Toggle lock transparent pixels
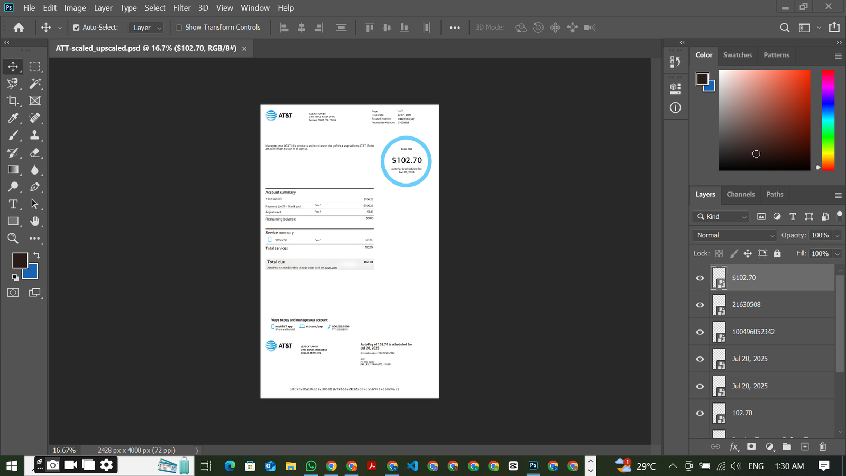This screenshot has width=846, height=476. tap(719, 253)
